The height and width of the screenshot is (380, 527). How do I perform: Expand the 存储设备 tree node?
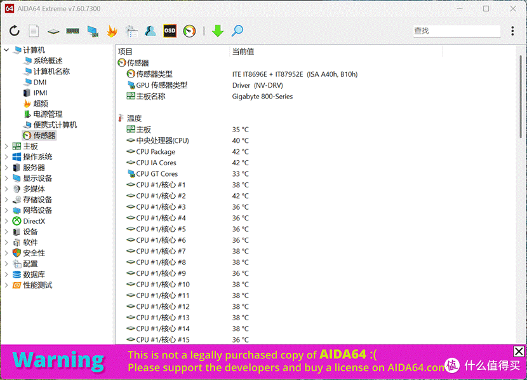point(6,200)
